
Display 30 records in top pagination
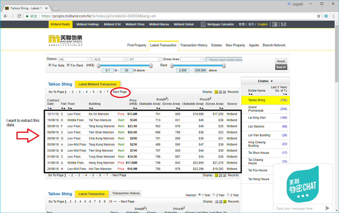coord(224,92)
